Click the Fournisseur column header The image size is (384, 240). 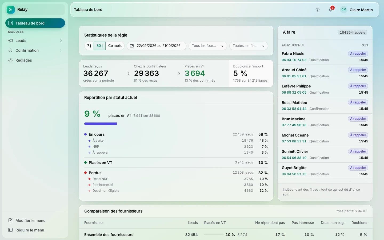click(94, 223)
